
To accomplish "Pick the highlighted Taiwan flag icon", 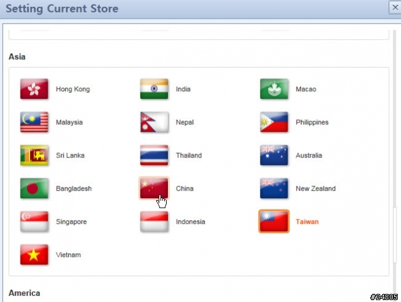I will coord(274,221).
